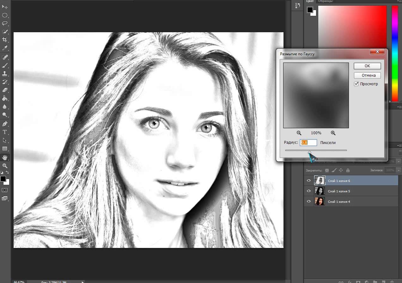402x283 pixels.
Task: Pick the Eyedropper tool
Action: click(5, 48)
